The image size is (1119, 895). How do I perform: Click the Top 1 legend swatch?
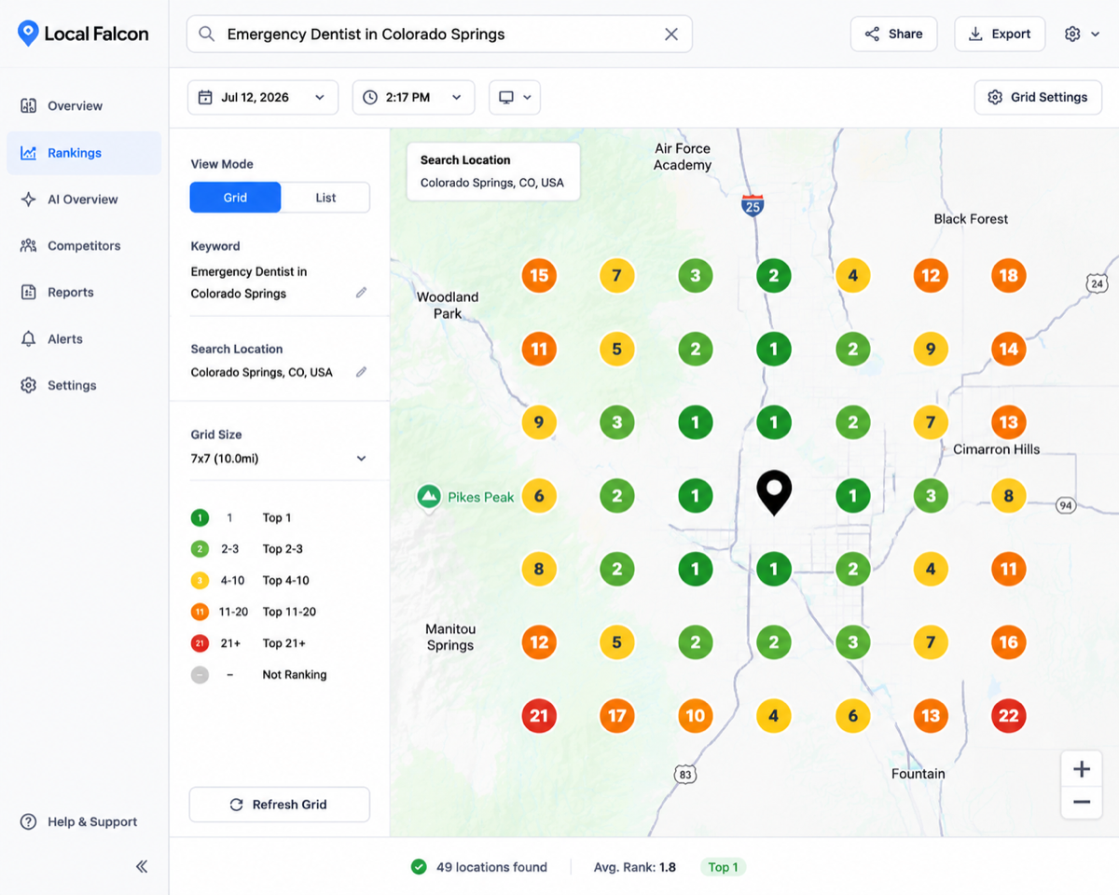pyautogui.click(x=200, y=517)
